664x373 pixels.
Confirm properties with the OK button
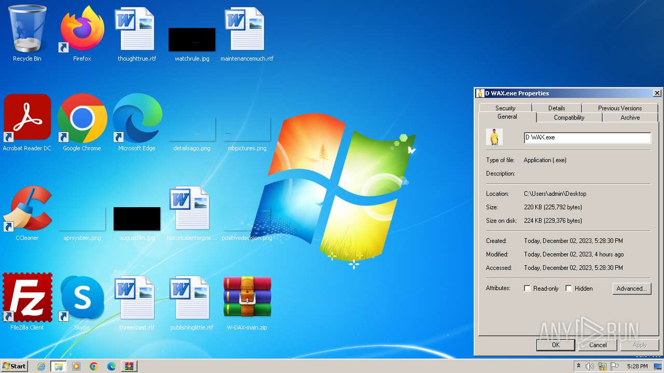click(x=556, y=345)
